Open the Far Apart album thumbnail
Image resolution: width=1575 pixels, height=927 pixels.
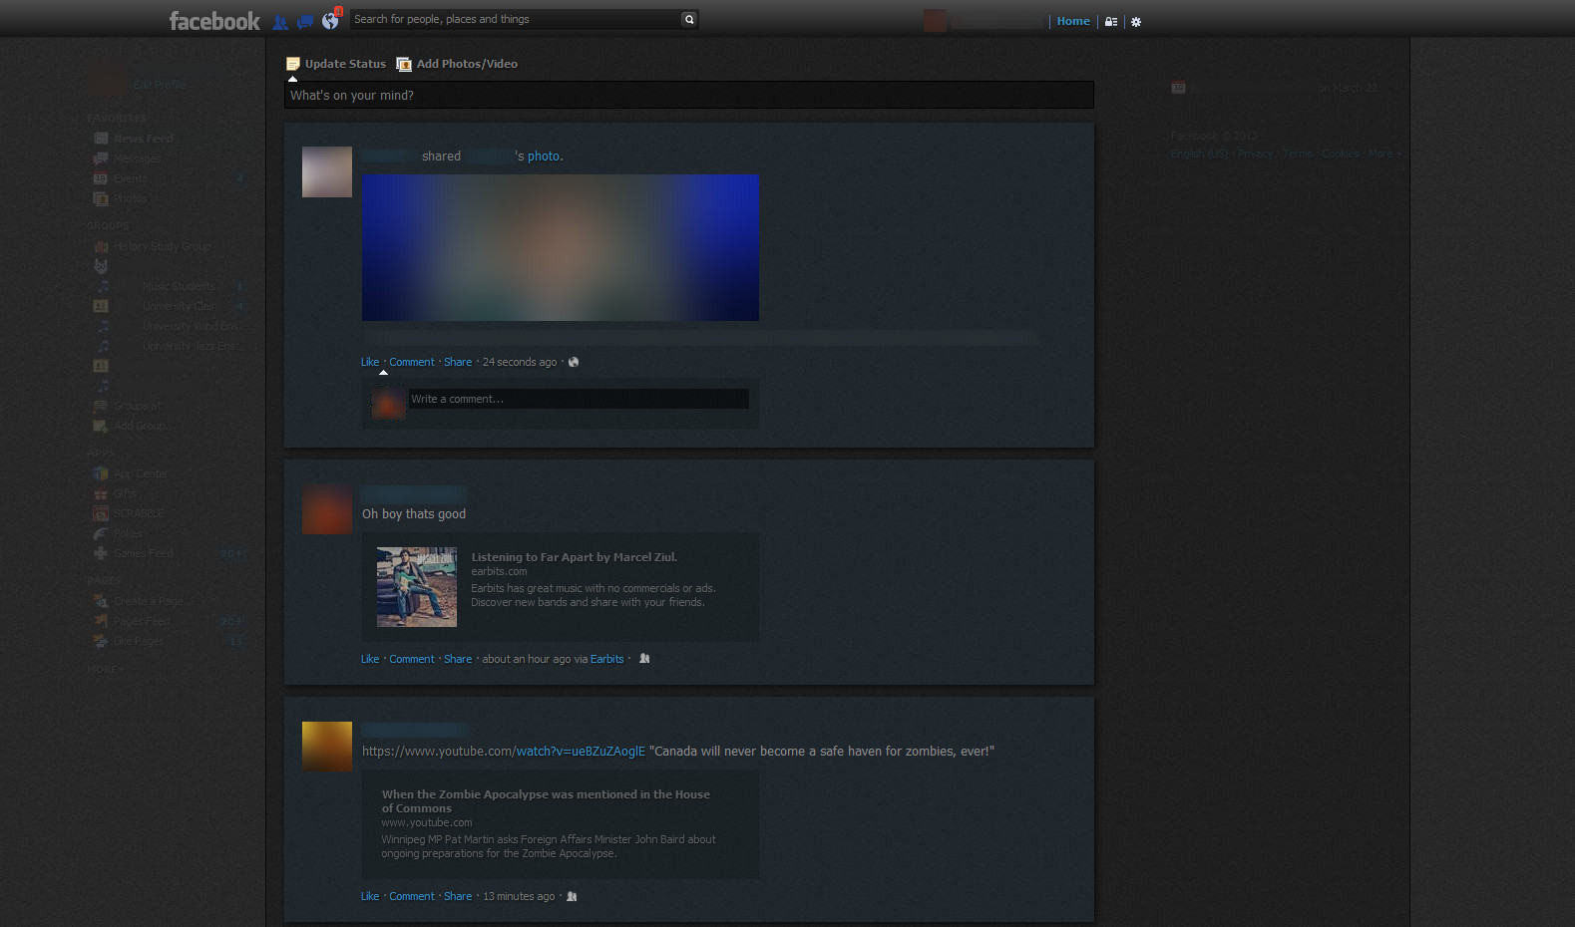[x=417, y=587]
